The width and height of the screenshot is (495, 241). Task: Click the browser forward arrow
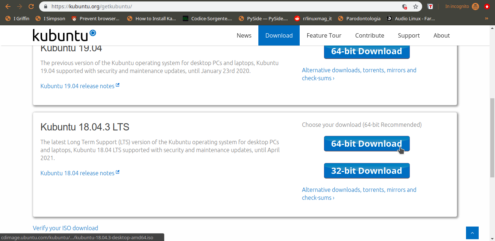(x=20, y=7)
